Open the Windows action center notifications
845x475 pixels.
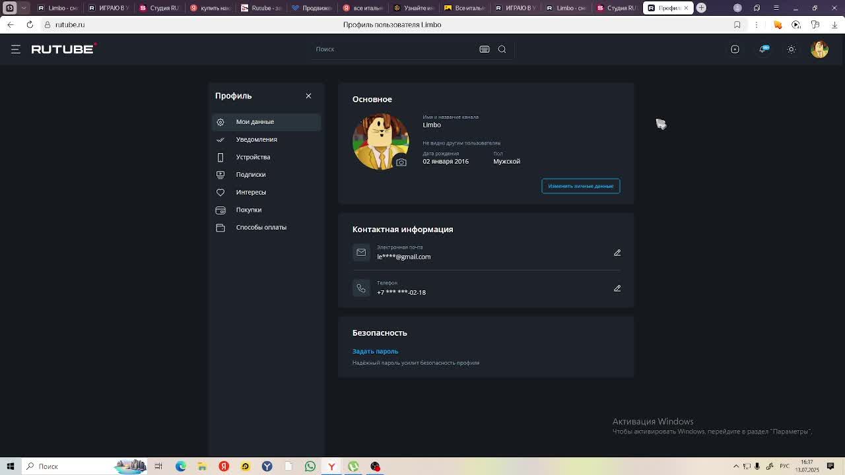point(830,466)
